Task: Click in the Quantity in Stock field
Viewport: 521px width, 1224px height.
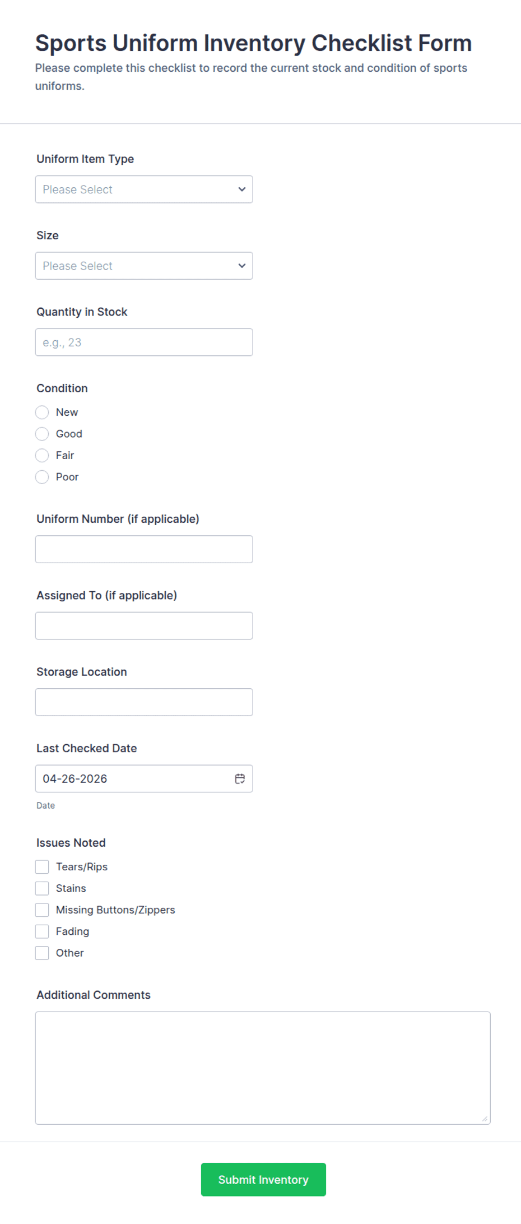Action: point(144,342)
